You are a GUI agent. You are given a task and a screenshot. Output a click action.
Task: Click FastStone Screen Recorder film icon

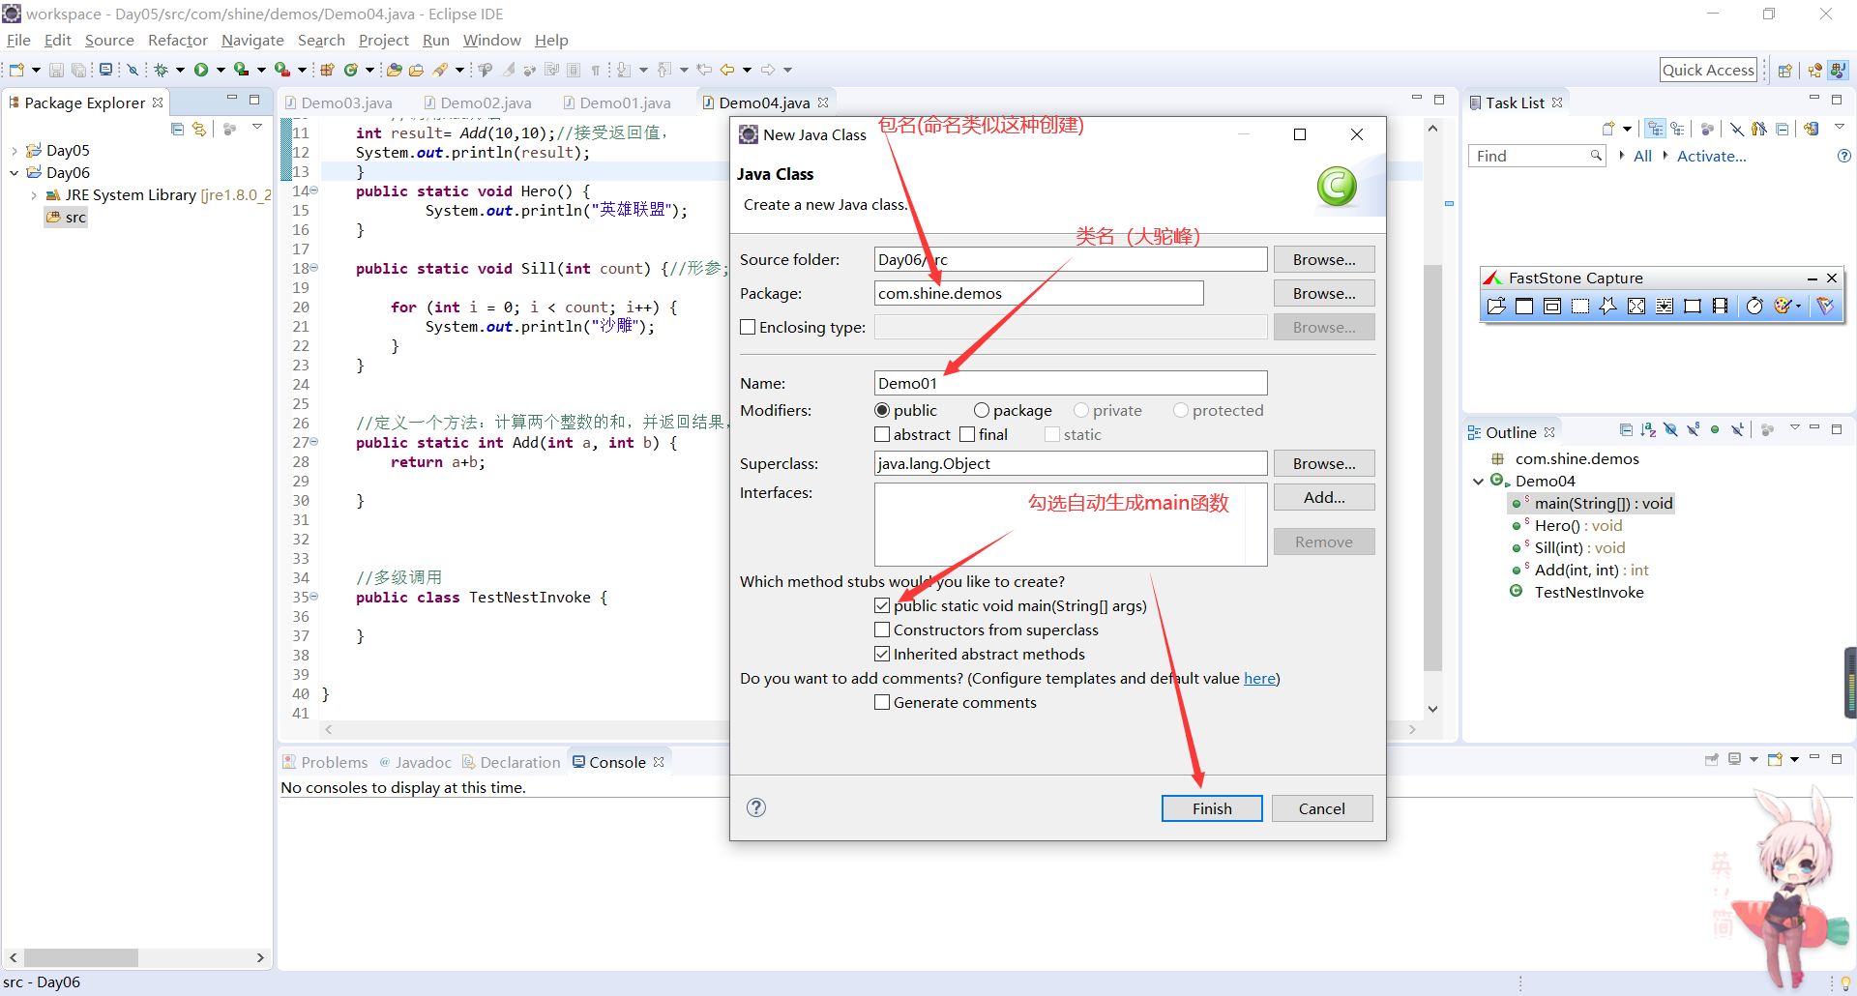(x=1720, y=307)
